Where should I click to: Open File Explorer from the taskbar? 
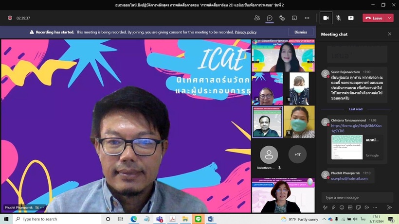pos(185,219)
